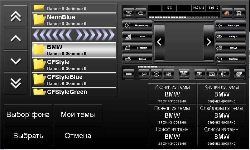Viewport: 250px width, 150px height.
Task: Toggle Кнопки из темы BMW lock
Action: coord(222,94)
